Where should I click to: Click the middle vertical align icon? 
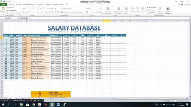(49, 9)
